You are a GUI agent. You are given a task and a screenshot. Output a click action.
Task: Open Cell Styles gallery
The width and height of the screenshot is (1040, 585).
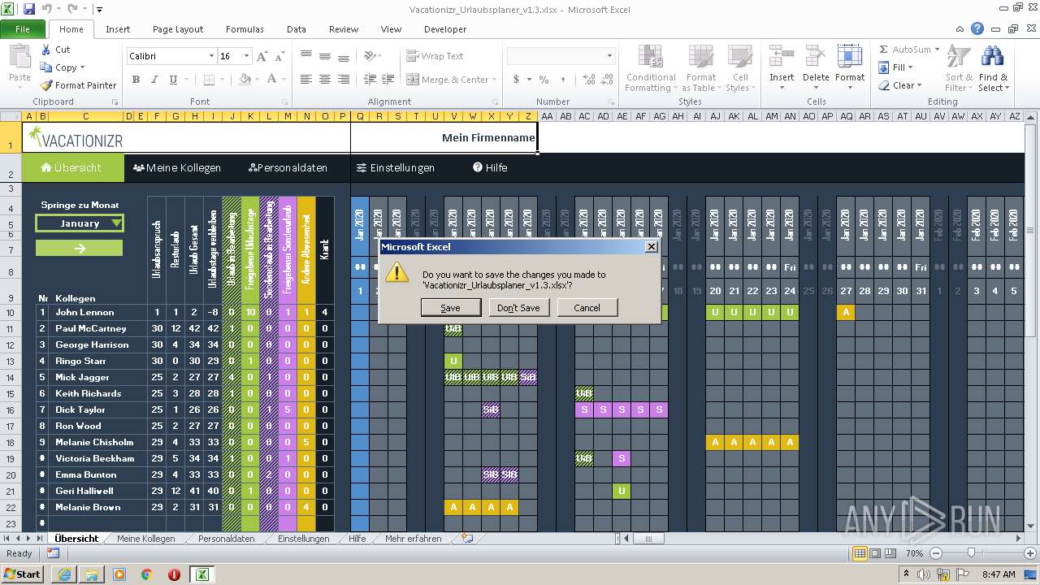tap(739, 69)
